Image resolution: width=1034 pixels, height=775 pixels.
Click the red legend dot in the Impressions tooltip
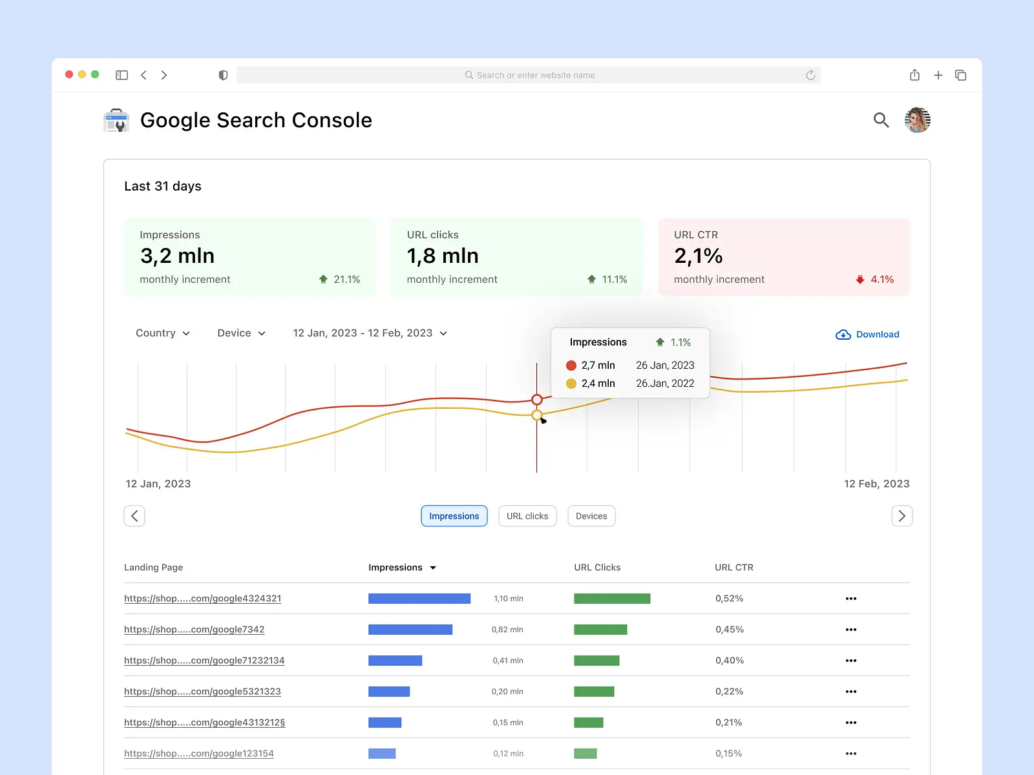tap(571, 365)
